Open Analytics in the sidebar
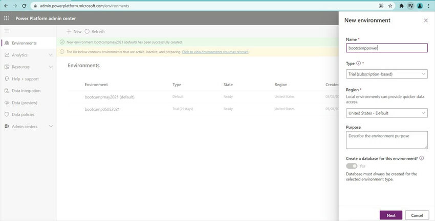Viewport: 435px width, 221px height. click(x=19, y=55)
